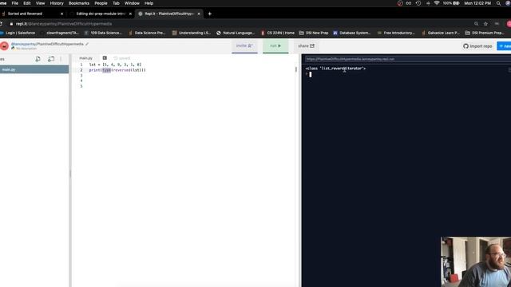Click the Wi-Fi status icon
The width and height of the screenshot is (511, 287).
click(x=437, y=3)
